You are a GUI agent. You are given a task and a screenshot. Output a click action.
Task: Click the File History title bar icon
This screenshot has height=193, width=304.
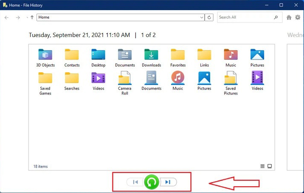pyautogui.click(x=5, y=5)
